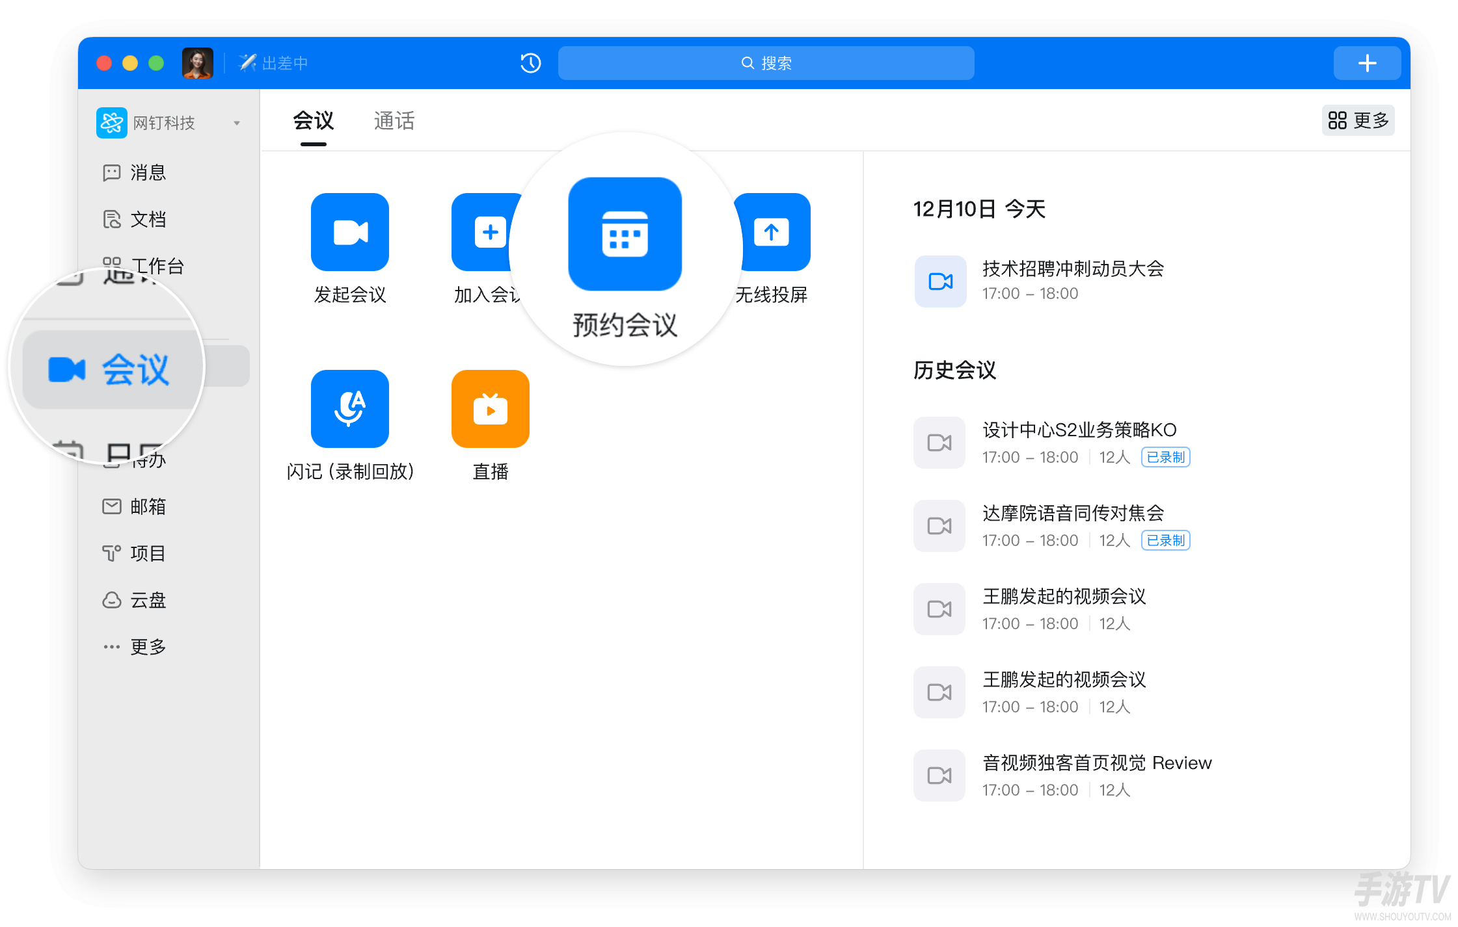Open the orange 直播 live stream icon

(x=490, y=409)
